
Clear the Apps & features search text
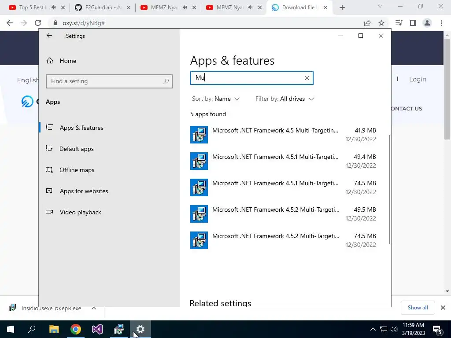click(307, 78)
